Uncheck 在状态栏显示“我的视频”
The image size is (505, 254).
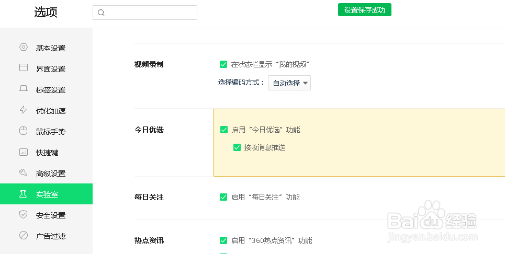tap(223, 64)
